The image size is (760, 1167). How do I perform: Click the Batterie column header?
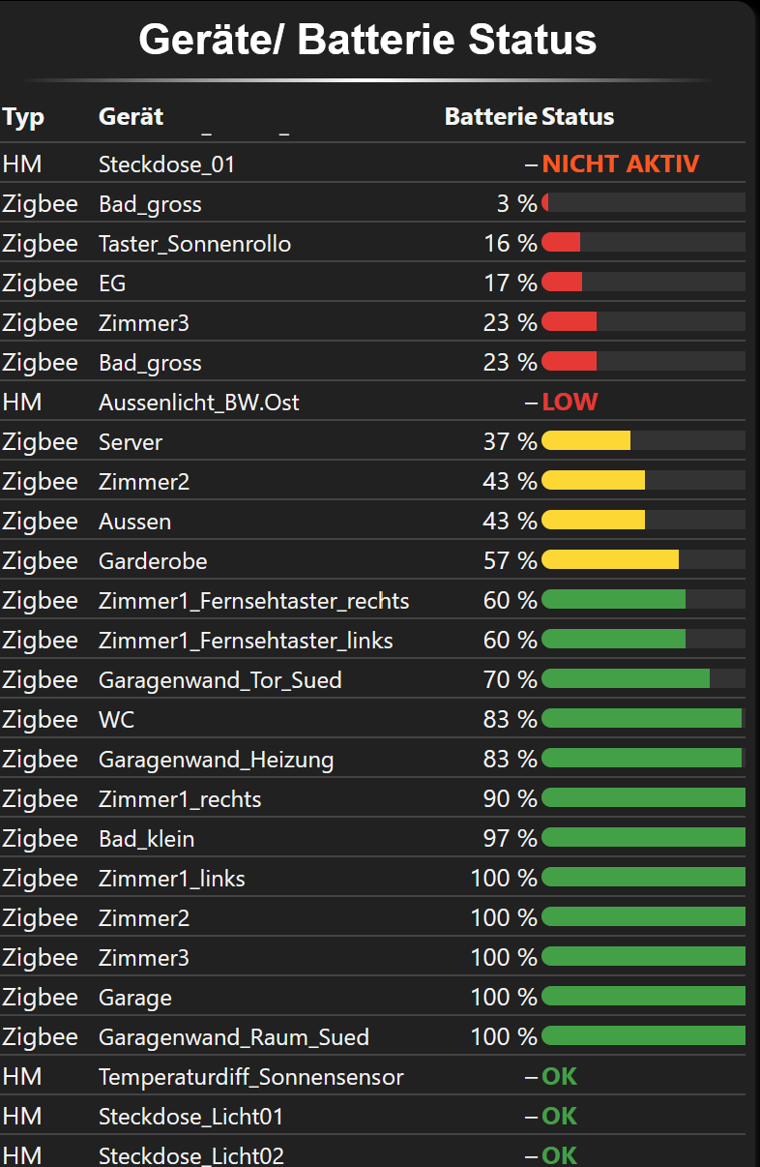pos(490,117)
